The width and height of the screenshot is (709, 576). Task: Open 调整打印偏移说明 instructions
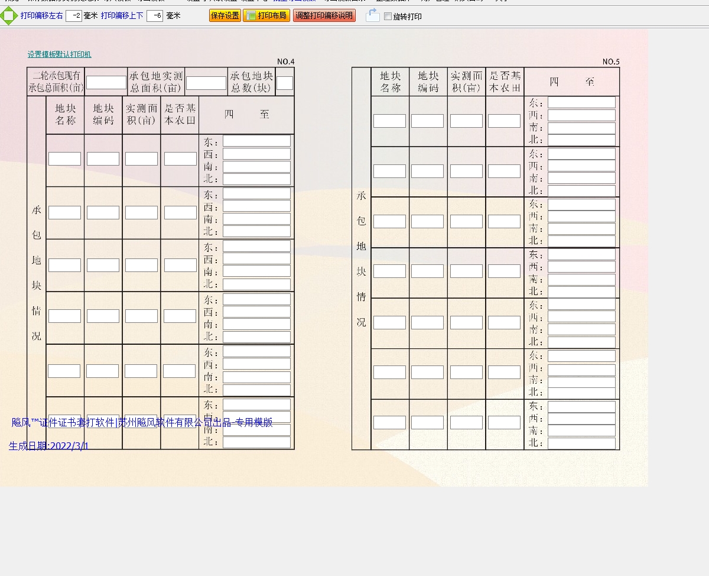[x=324, y=16]
